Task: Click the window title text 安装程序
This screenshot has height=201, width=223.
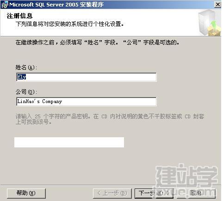Action: pyautogui.click(x=92, y=5)
